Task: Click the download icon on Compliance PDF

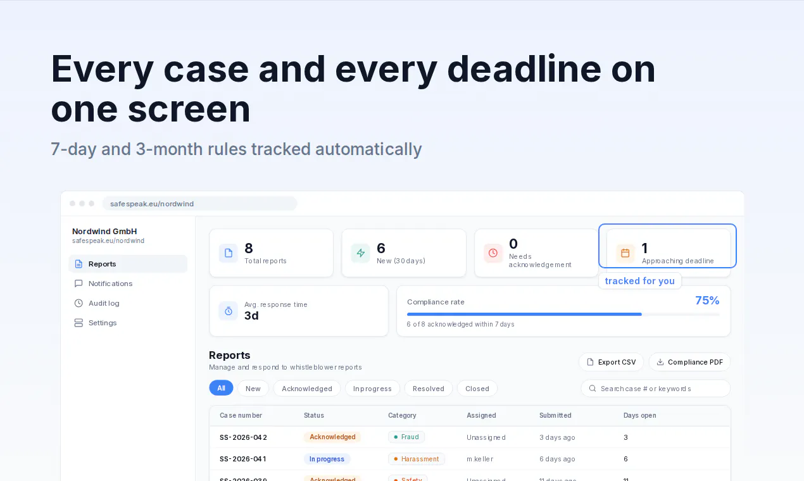Action: (660, 362)
